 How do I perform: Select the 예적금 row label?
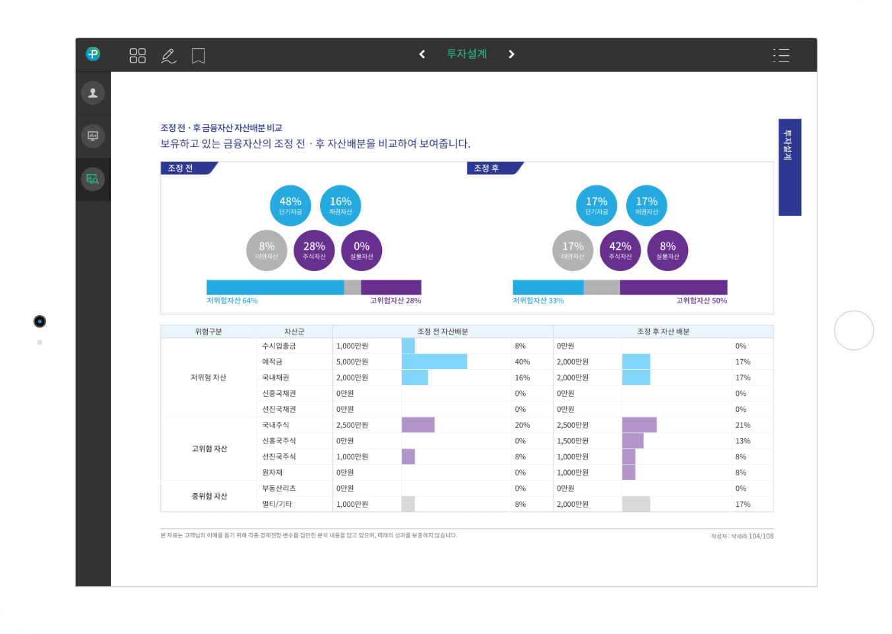(272, 362)
